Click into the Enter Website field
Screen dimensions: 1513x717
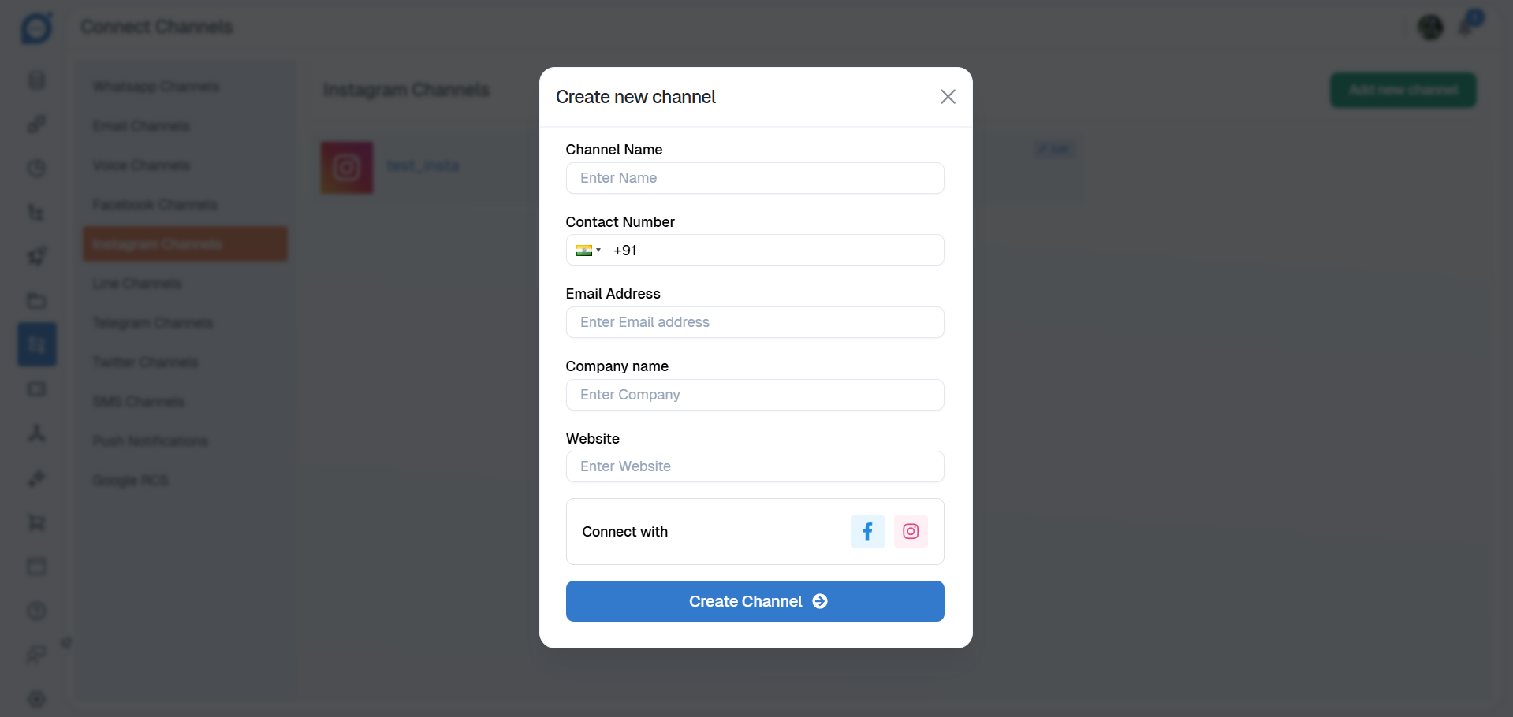[755, 466]
